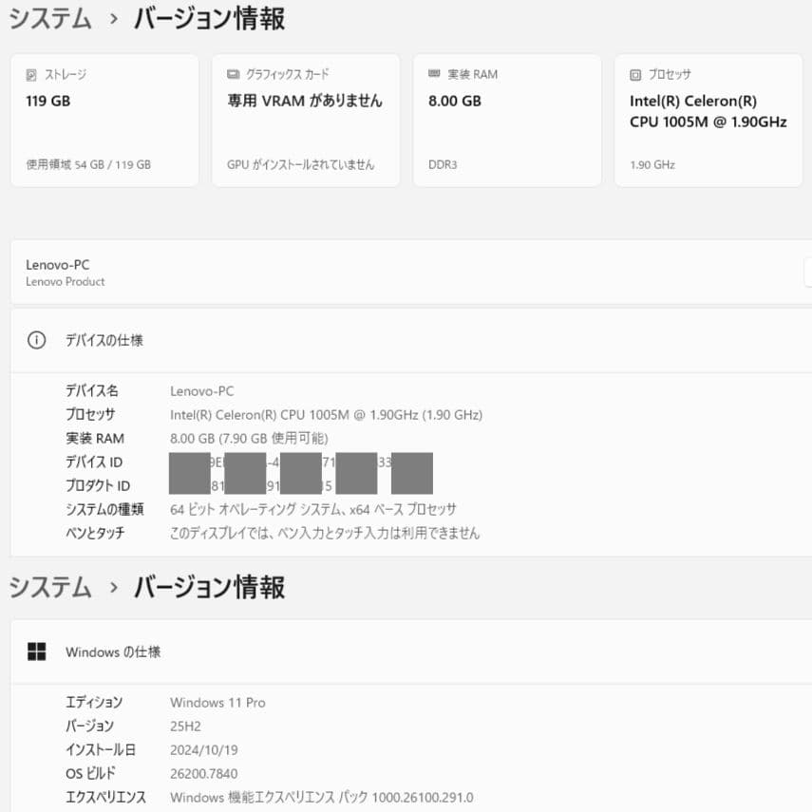Click the device name Lenovo-PC
This screenshot has height=812, width=812.
[201, 390]
